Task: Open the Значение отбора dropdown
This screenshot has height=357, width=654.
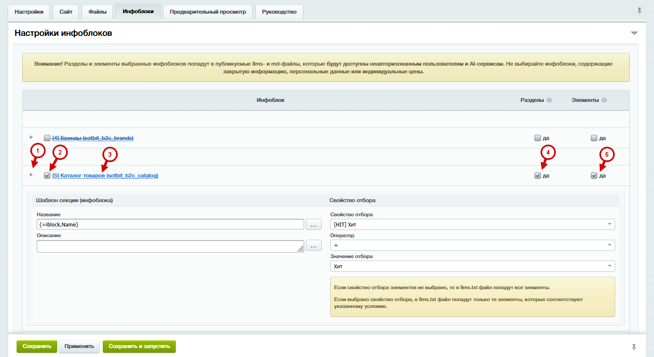Action: click(x=472, y=266)
